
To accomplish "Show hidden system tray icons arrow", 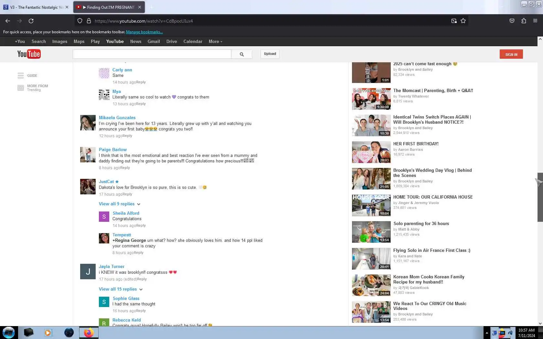I will [487, 333].
